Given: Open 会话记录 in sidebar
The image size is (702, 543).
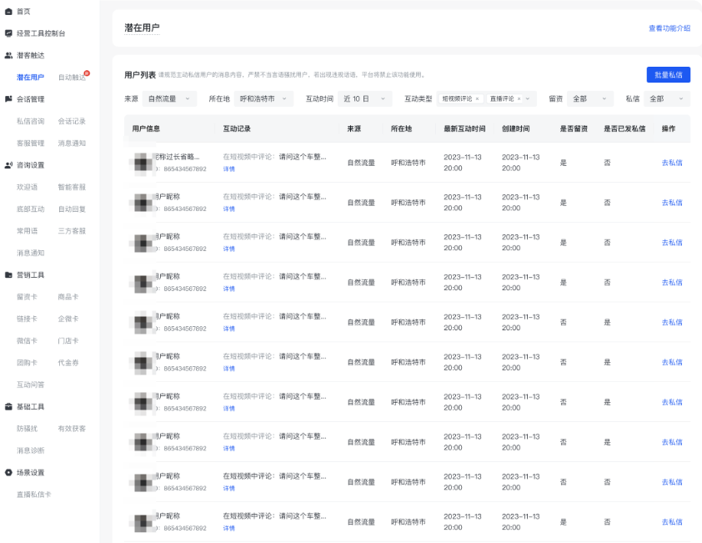Looking at the screenshot, I should (x=72, y=121).
